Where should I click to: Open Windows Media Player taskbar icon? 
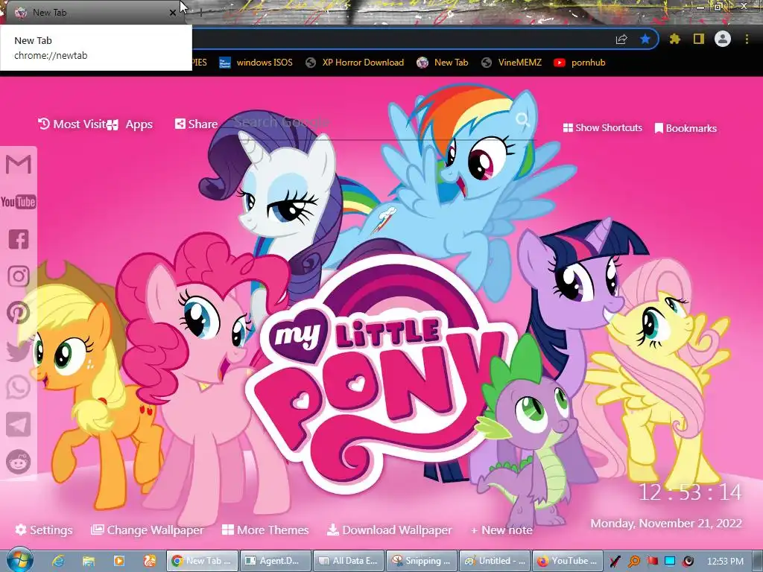(x=119, y=561)
